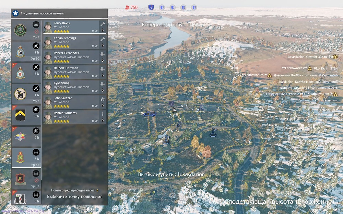
Task: Click bullet rifleman icon beside Ronnie Williams
Action: (x=103, y=114)
